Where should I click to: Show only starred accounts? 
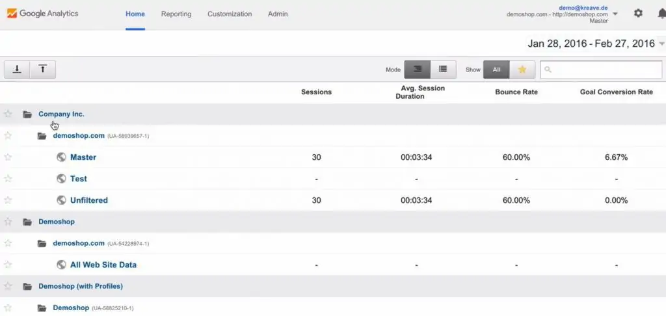522,70
